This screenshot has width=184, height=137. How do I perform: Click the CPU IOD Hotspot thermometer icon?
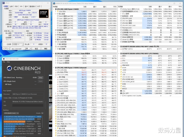pyautogui.click(x=56, y=96)
